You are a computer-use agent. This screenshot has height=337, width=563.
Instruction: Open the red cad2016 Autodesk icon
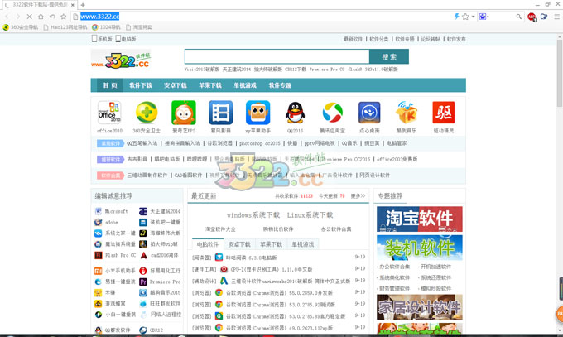pyautogui.click(x=143, y=255)
